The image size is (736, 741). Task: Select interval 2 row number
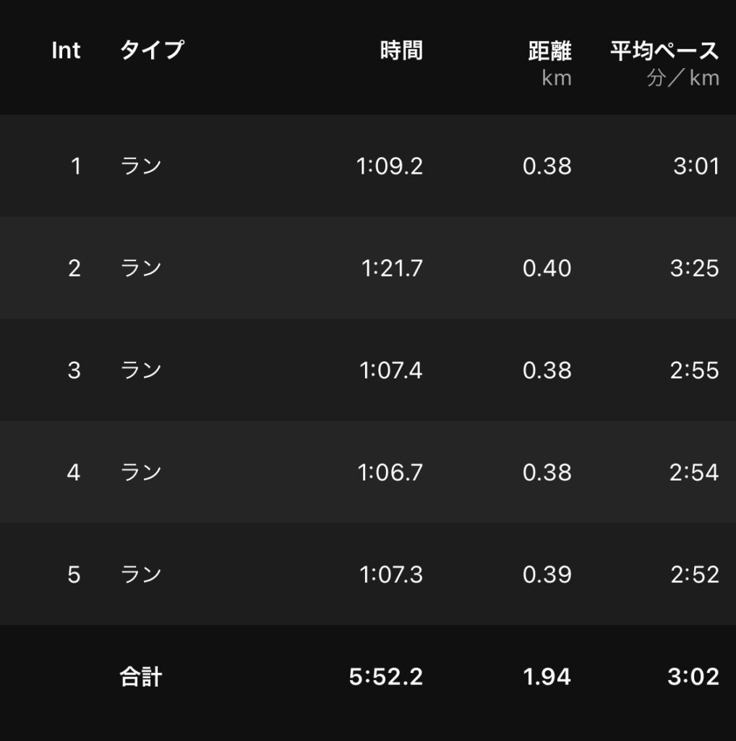point(74,268)
